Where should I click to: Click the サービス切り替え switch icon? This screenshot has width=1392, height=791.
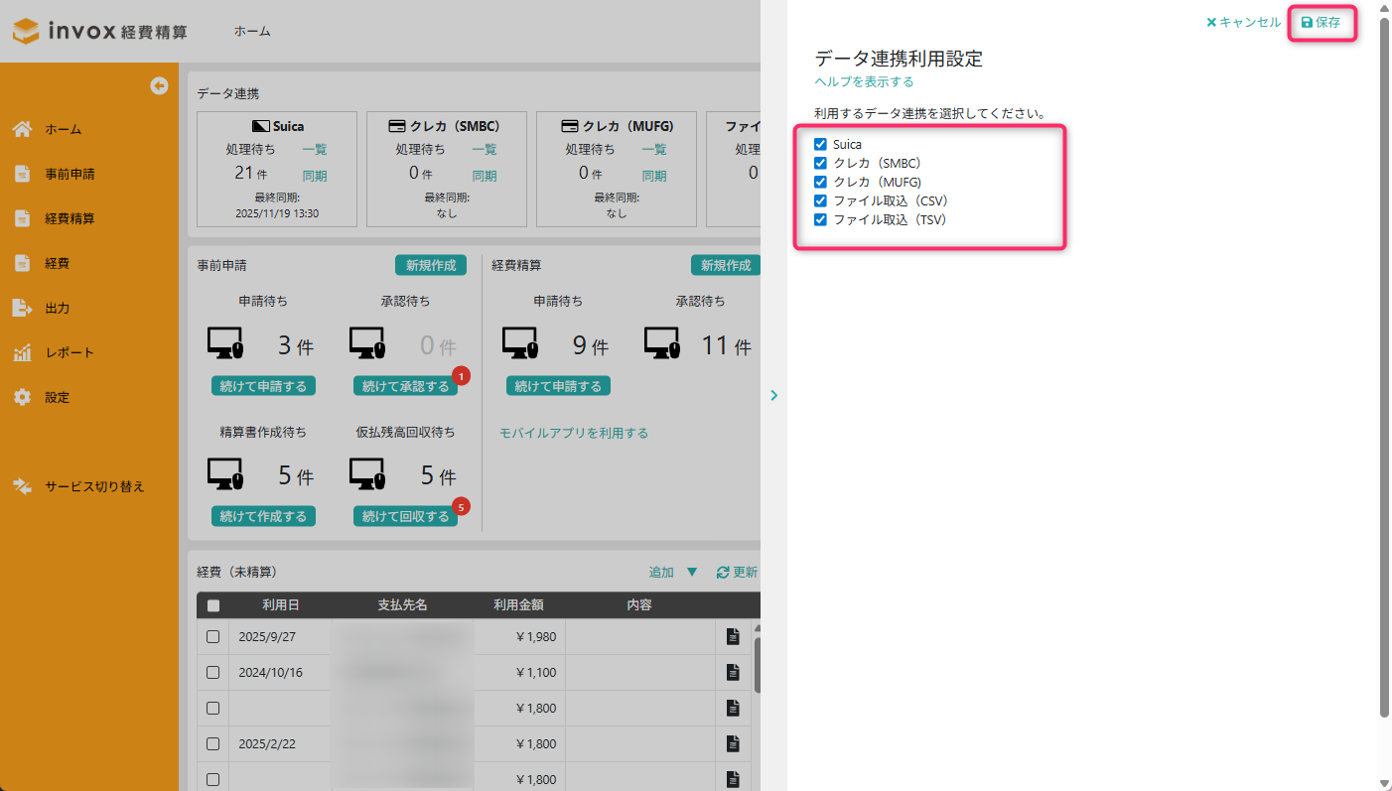[22, 486]
